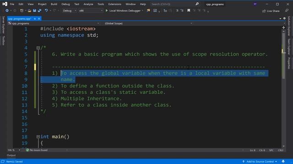The image size is (293, 164).
Task: Click the scroll down arrow of editor
Action: [x=283, y=146]
